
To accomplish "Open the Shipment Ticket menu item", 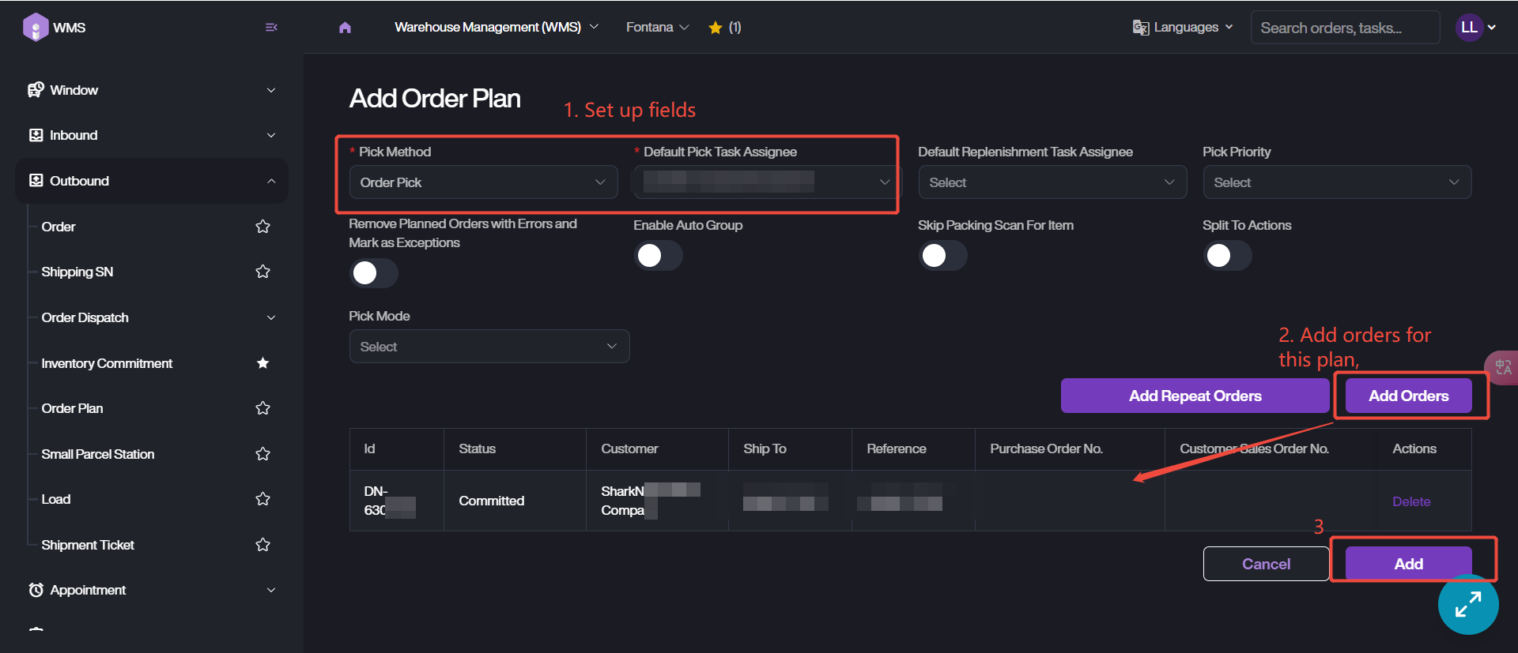I will point(88,545).
